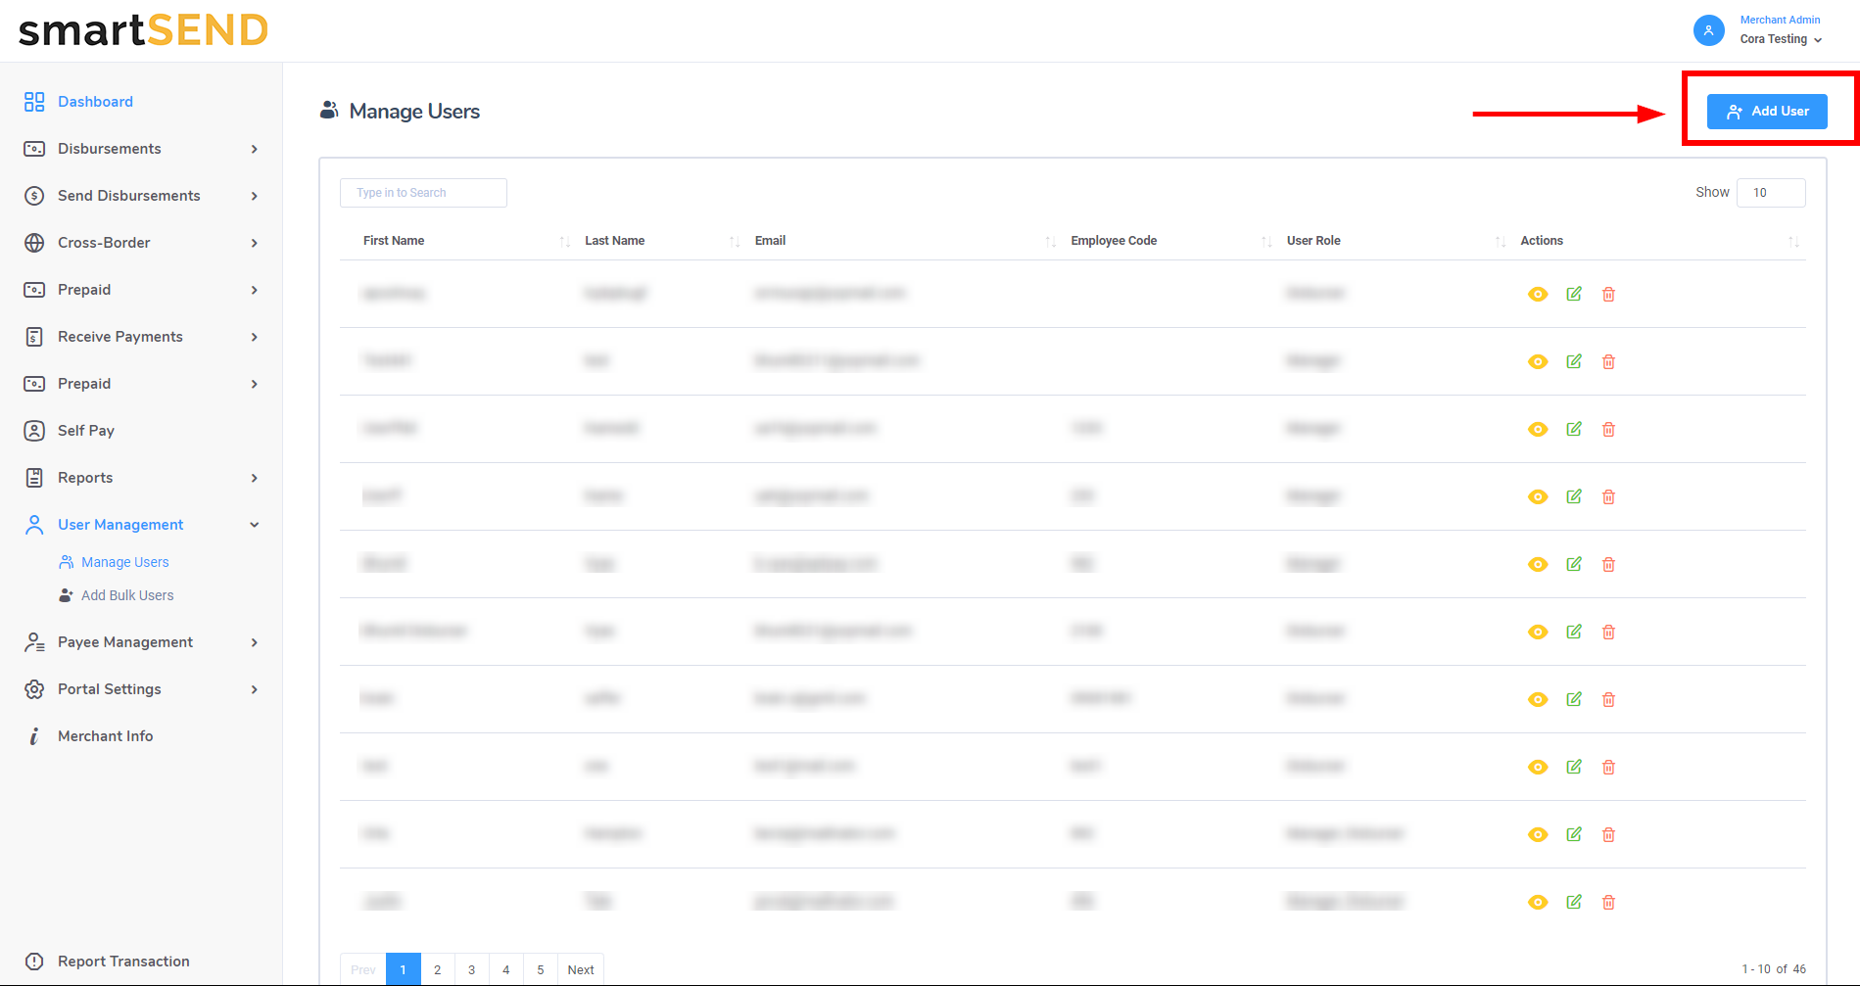Screen dimensions: 1860x986
Task: Click the Merchant Admin profile avatar icon
Action: 1708,30
